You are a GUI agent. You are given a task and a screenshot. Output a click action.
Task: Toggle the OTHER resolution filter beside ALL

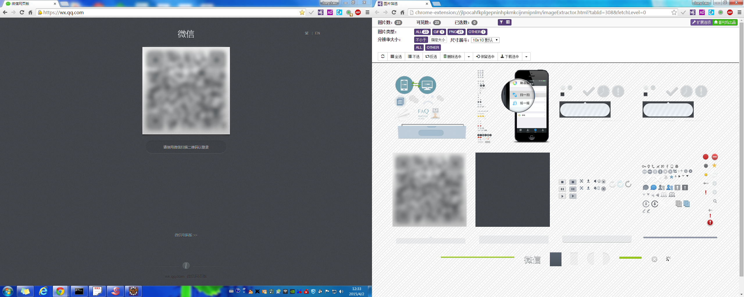[x=433, y=48]
